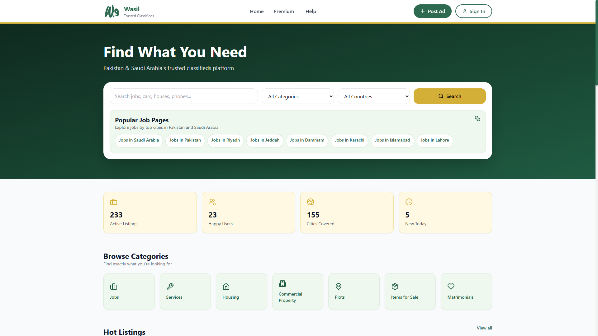Click the Popular Job Pages heading
This screenshot has height=336, width=598.
142,120
